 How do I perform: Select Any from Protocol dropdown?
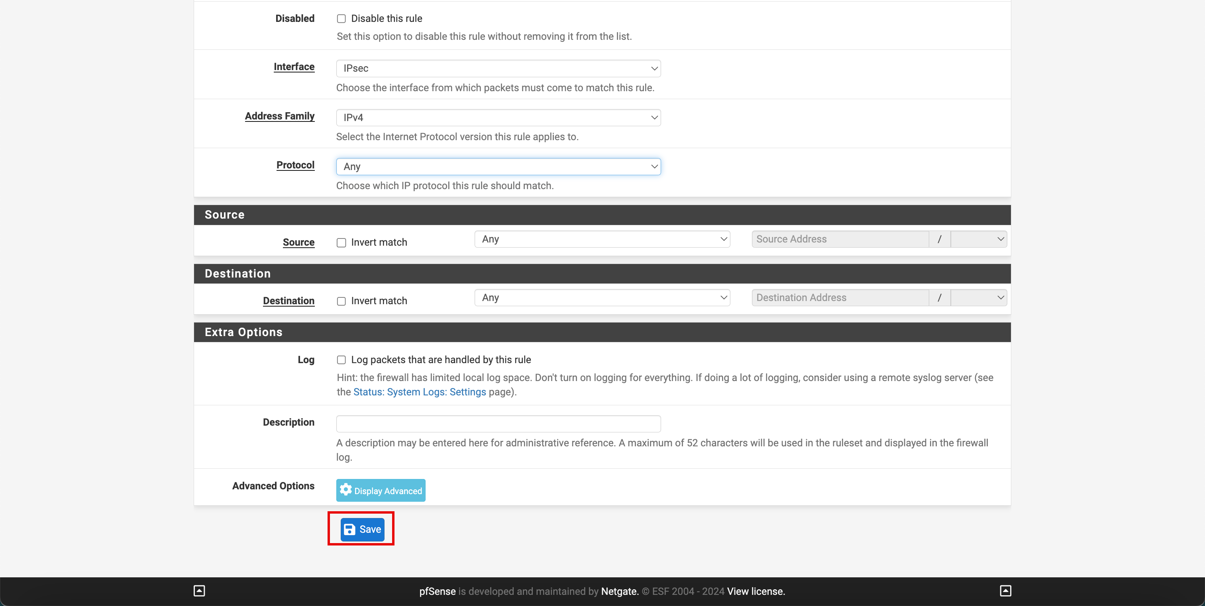498,166
